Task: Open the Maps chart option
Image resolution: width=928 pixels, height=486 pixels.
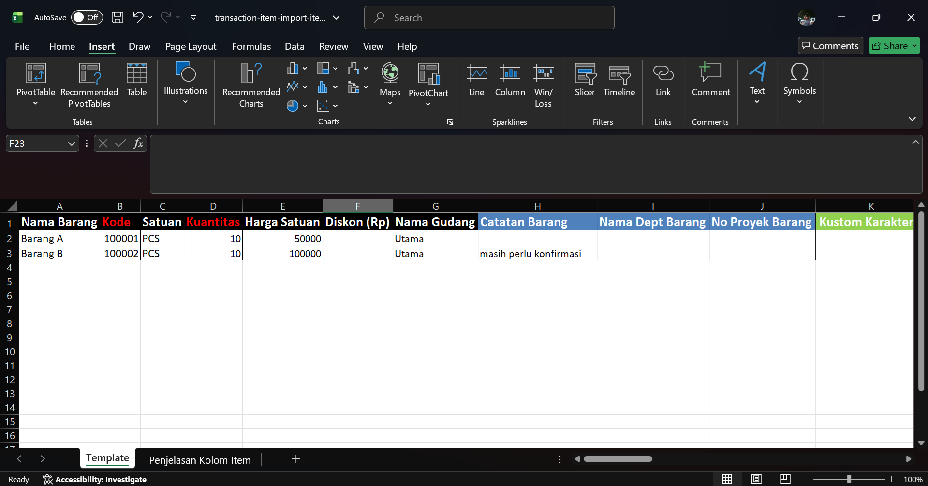Action: (x=390, y=80)
